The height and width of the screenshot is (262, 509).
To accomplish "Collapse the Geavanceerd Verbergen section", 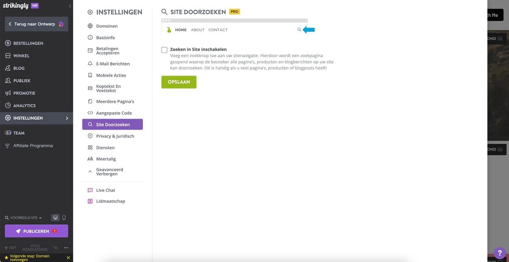I will pyautogui.click(x=90, y=171).
